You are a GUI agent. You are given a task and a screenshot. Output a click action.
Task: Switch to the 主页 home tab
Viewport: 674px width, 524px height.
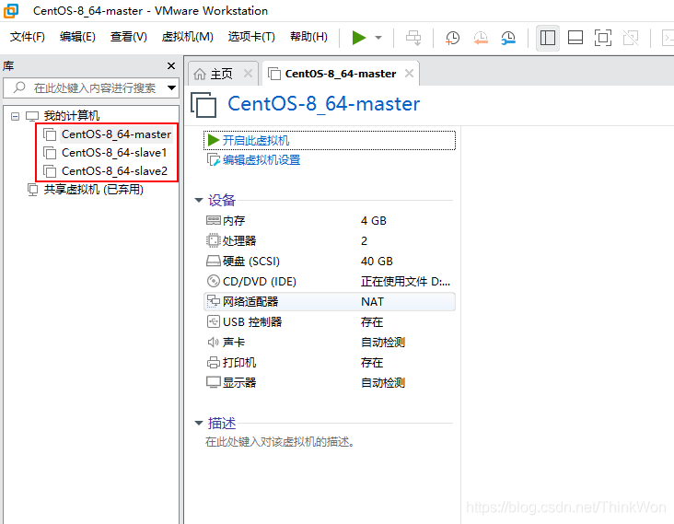coord(221,74)
